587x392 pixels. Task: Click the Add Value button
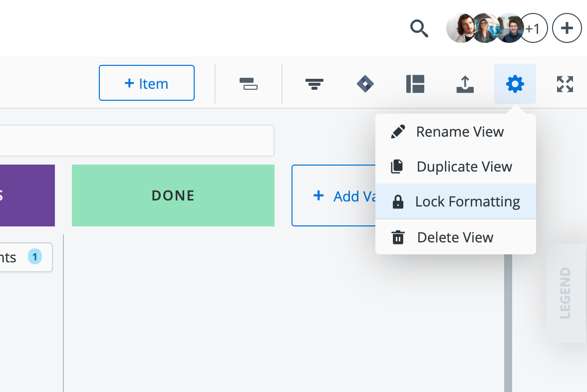coord(334,196)
